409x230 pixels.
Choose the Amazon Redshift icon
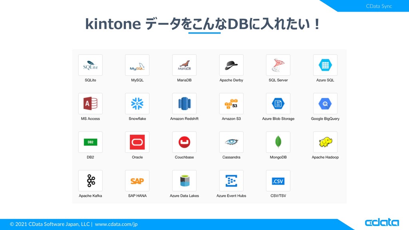(x=184, y=103)
